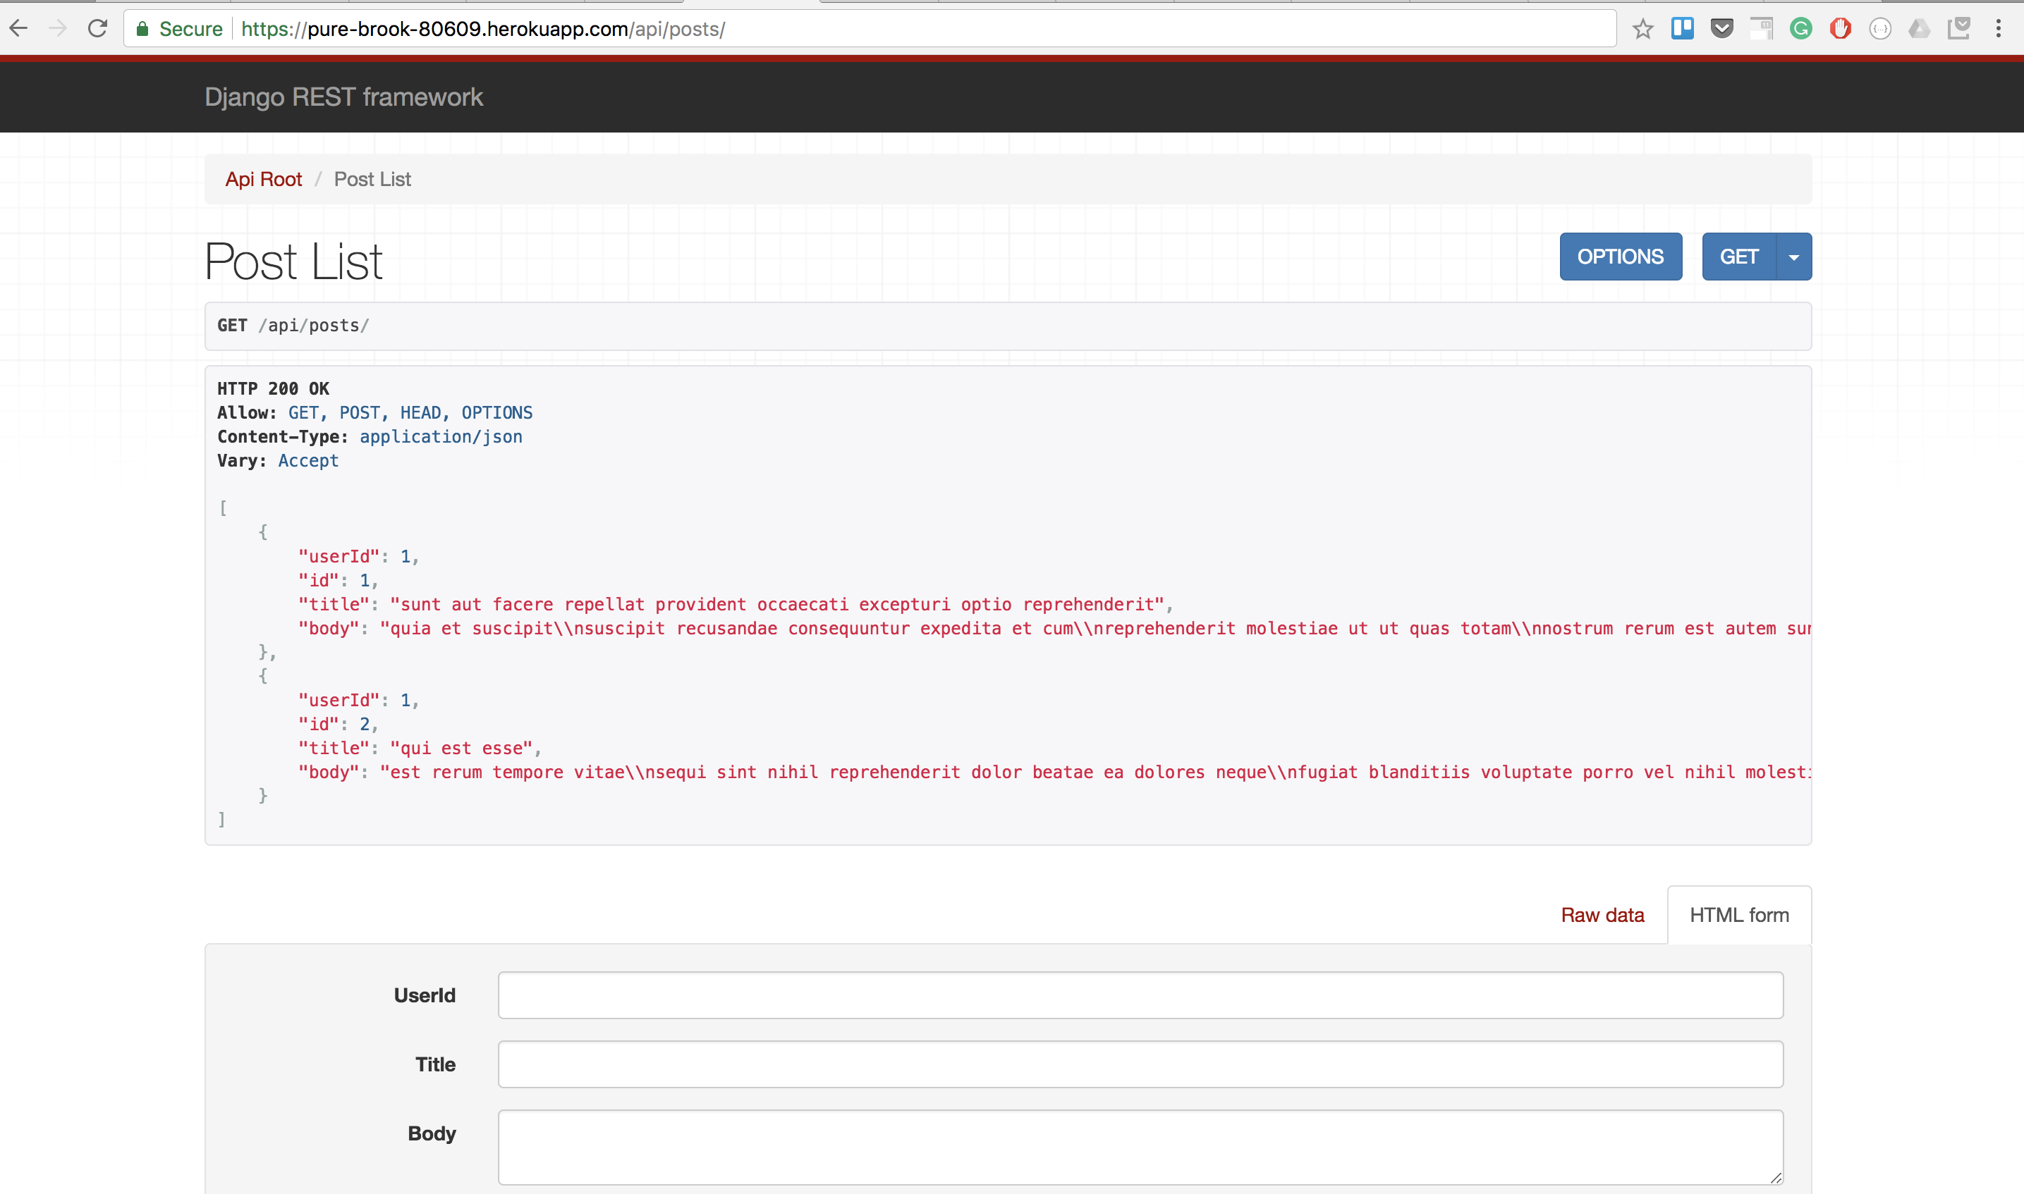
Task: Click the AdBlock stop-hand icon
Action: coord(1840,29)
